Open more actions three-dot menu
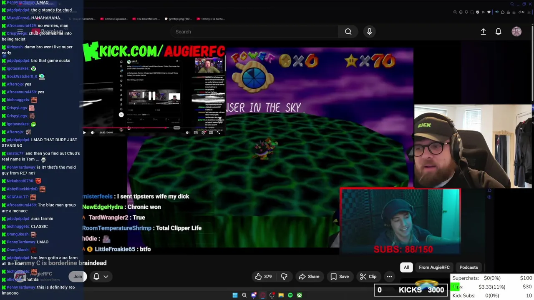 389,277
